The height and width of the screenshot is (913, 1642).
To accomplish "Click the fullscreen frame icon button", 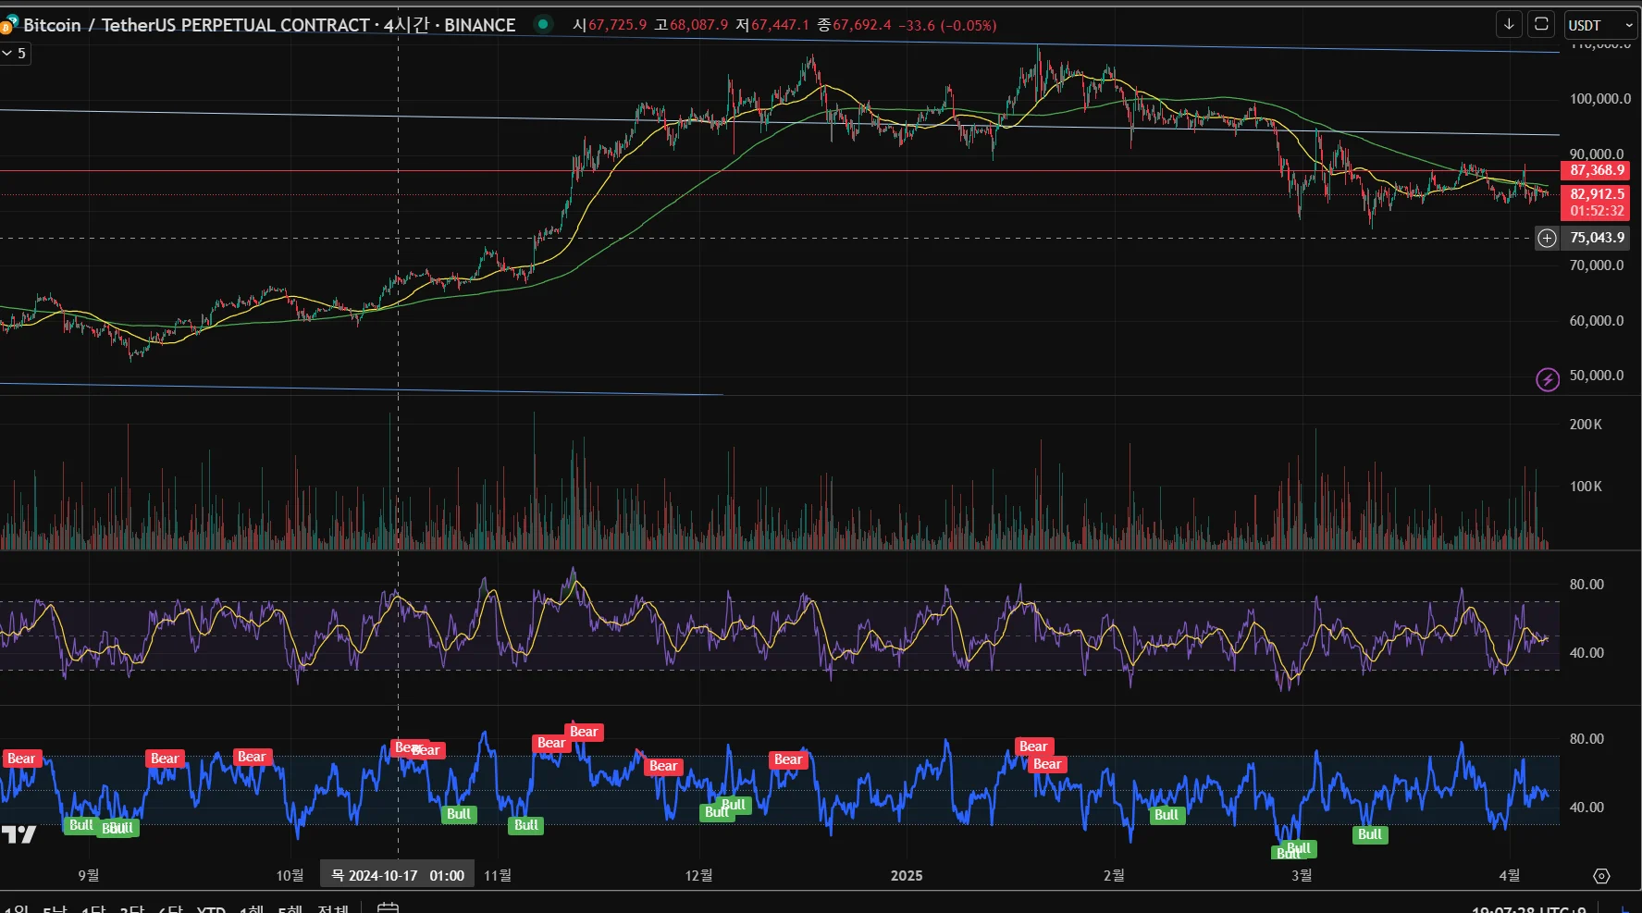I will click(x=1541, y=24).
